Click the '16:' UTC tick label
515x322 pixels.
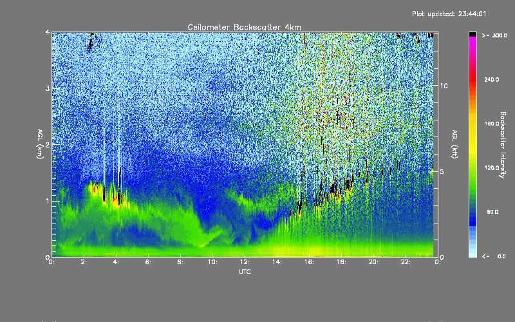coord(309,262)
